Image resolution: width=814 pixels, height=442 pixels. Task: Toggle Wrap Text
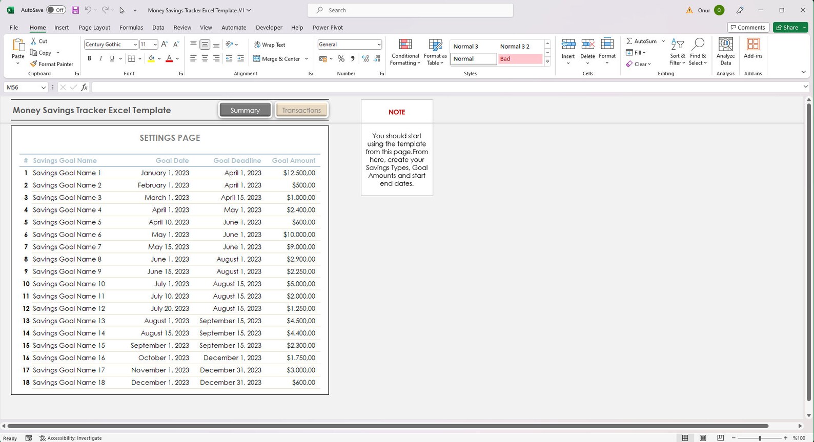point(270,45)
